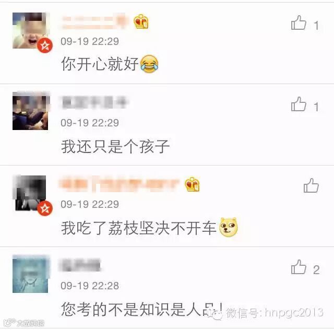Click verified star badge on first avatar

pyautogui.click(x=45, y=45)
